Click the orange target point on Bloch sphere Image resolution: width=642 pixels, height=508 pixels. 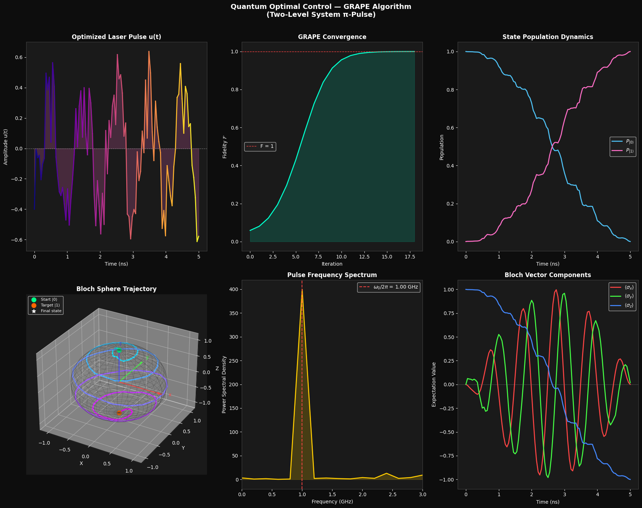pyautogui.click(x=119, y=413)
